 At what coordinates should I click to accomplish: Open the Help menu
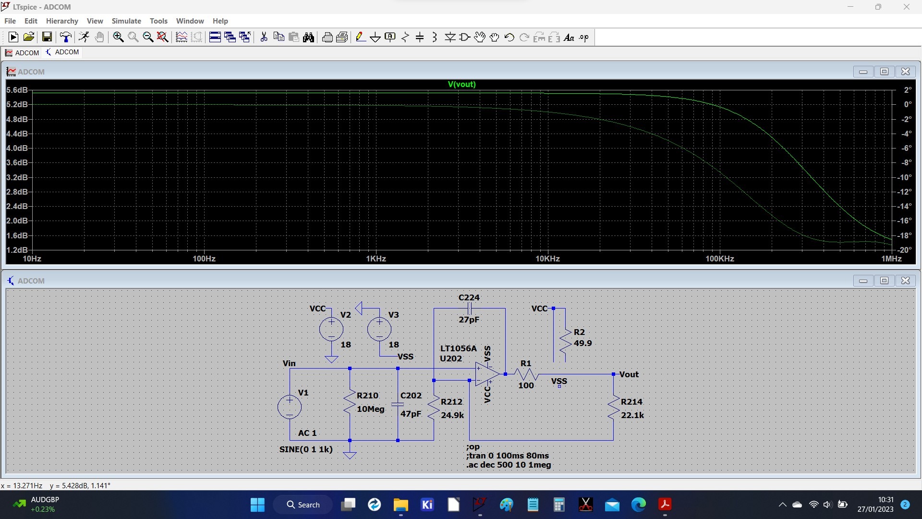(x=220, y=21)
